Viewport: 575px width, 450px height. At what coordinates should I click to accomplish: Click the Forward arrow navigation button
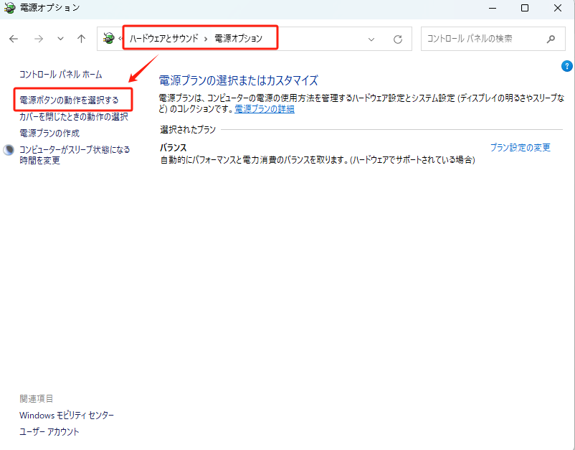click(x=39, y=39)
